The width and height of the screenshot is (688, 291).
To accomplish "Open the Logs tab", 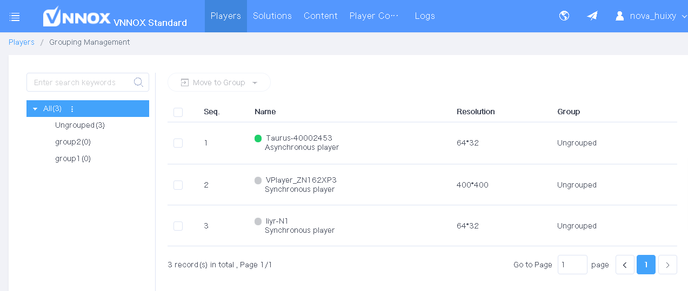I will click(x=425, y=16).
